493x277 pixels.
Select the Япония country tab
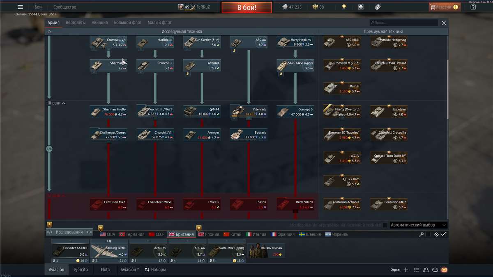click(x=209, y=234)
